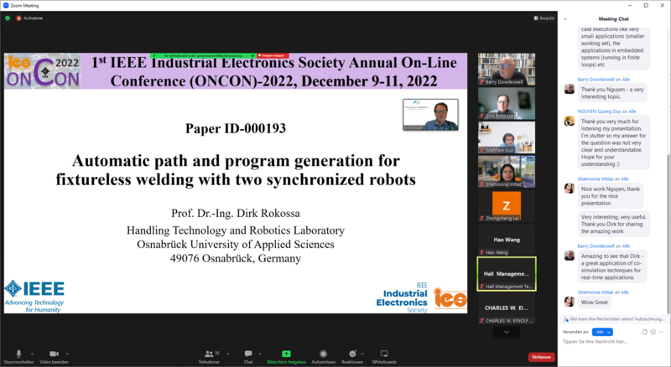Viewport: 671px width, 367px height.
Task: Click muted mic icon on Barry Dowdeswell's tile
Action: click(481, 82)
